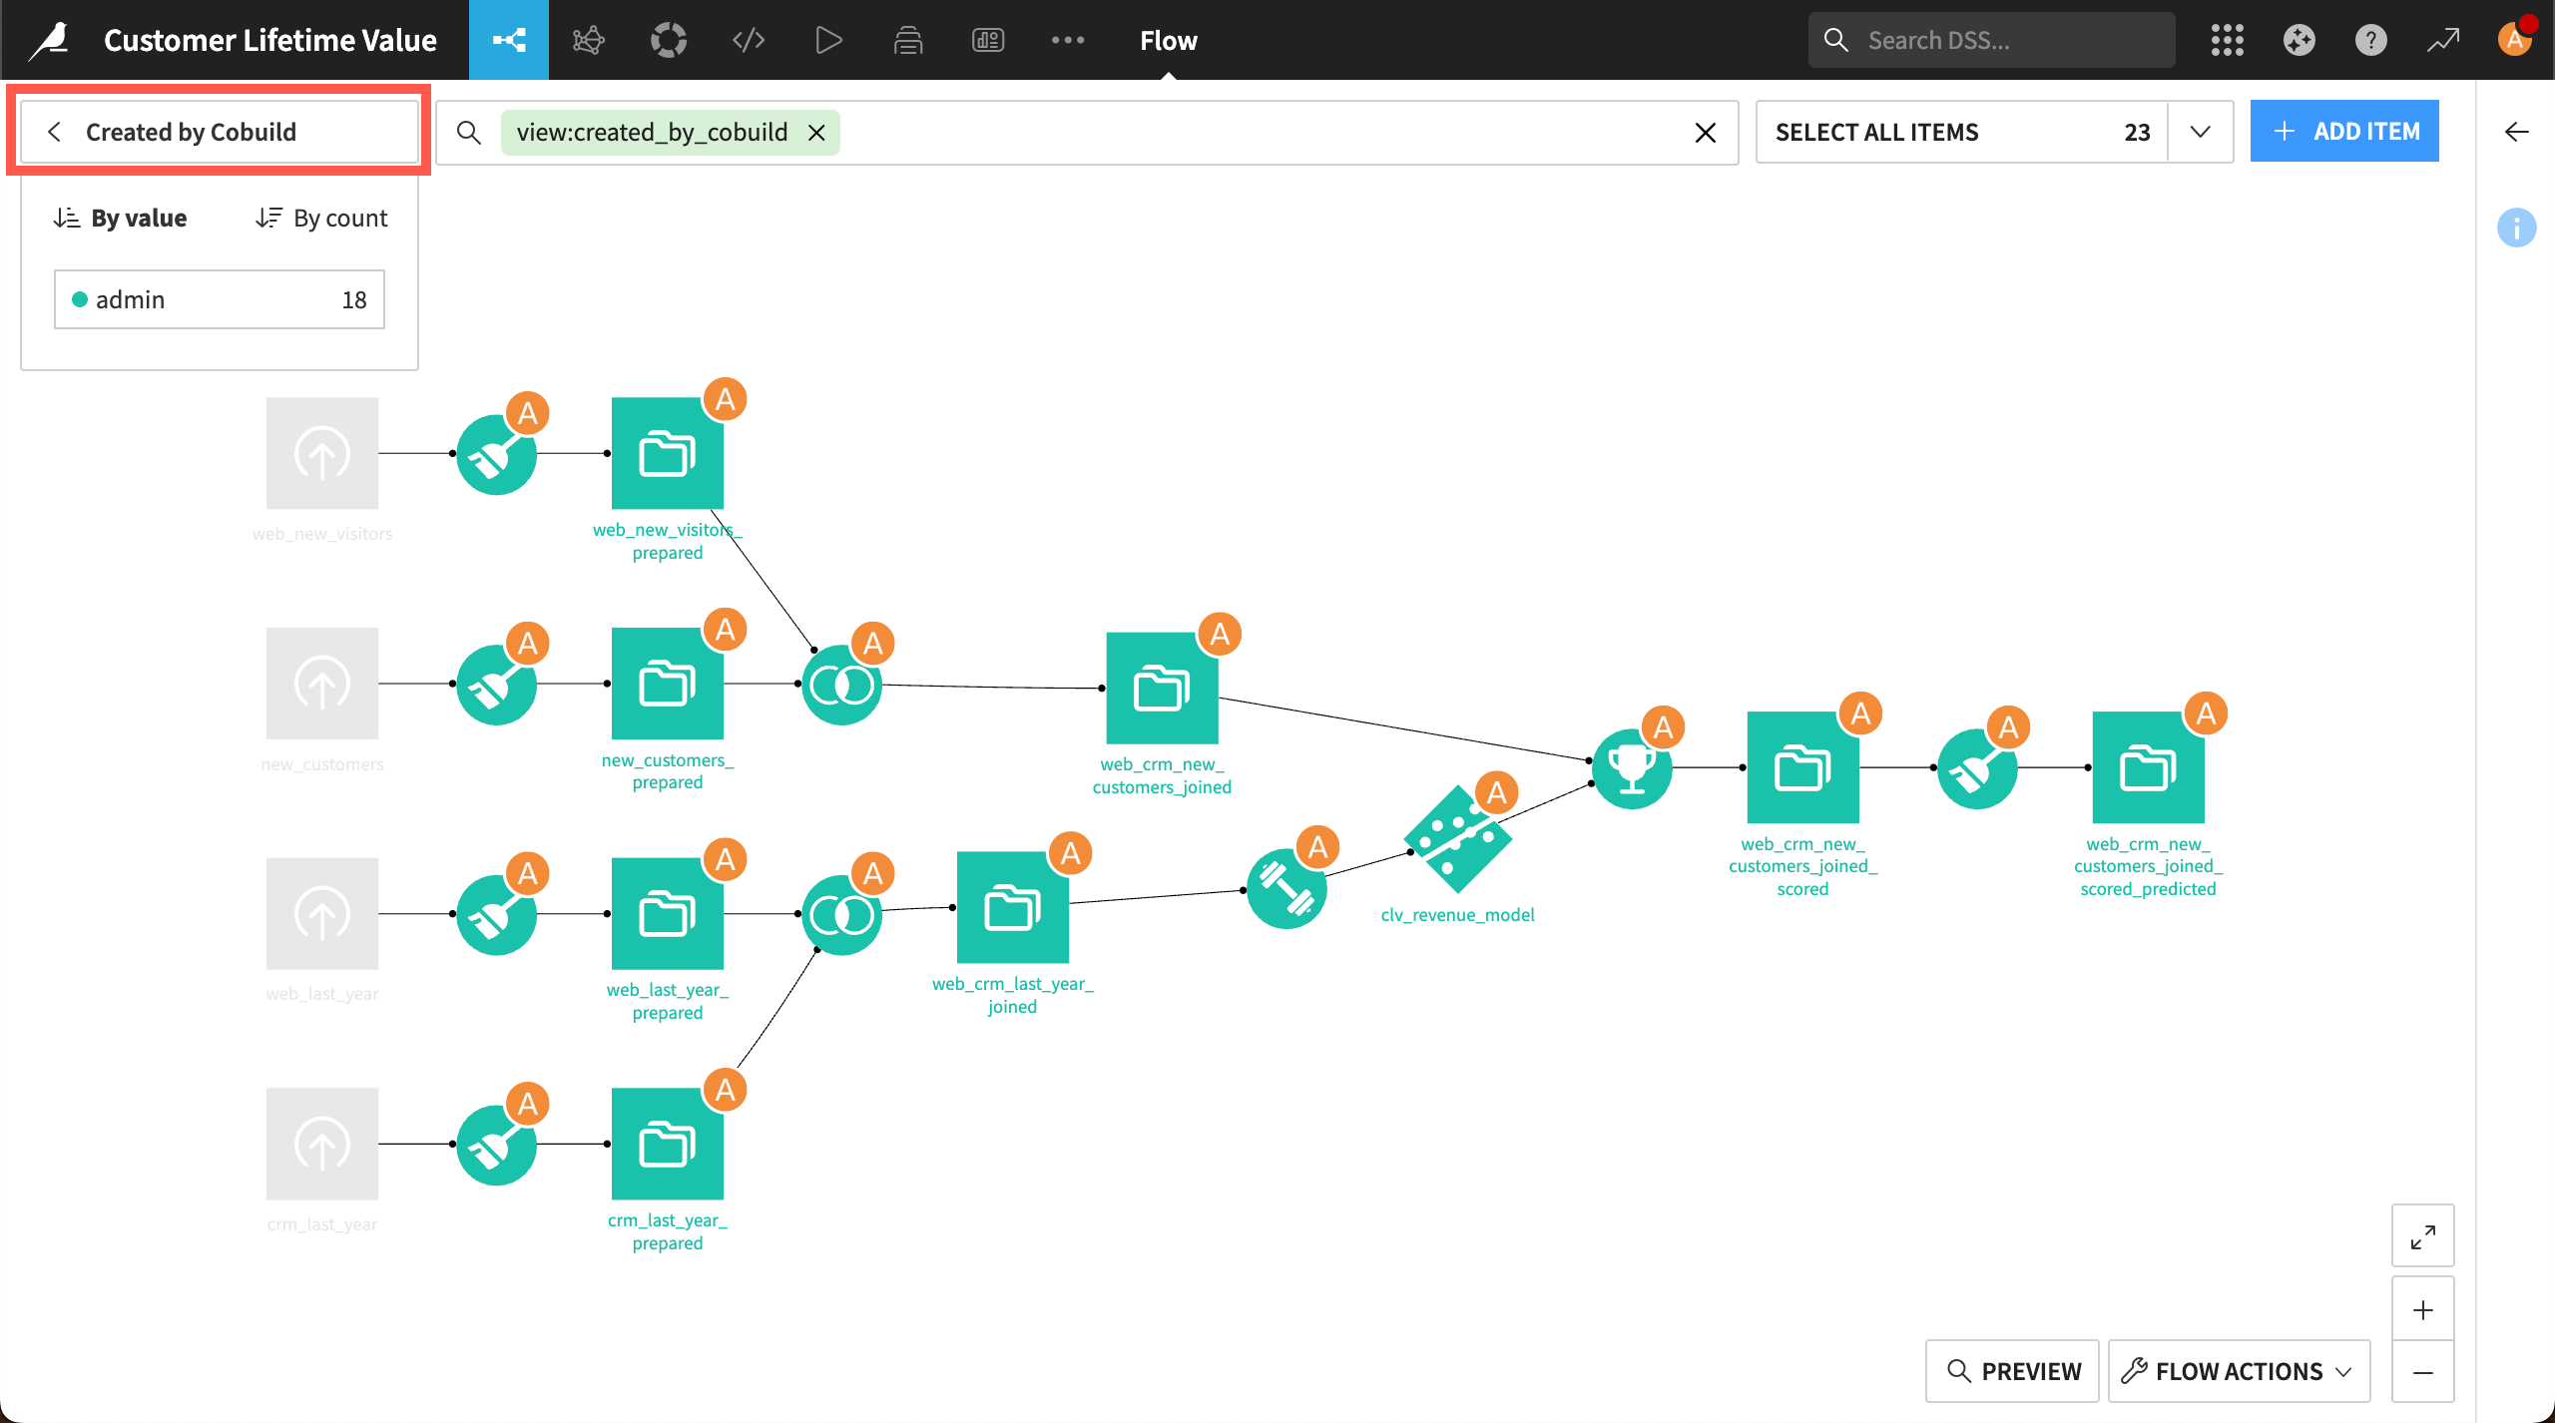Click the ADD ITEM button
Viewport: 2555px width, 1423px height.
pos(2344,131)
